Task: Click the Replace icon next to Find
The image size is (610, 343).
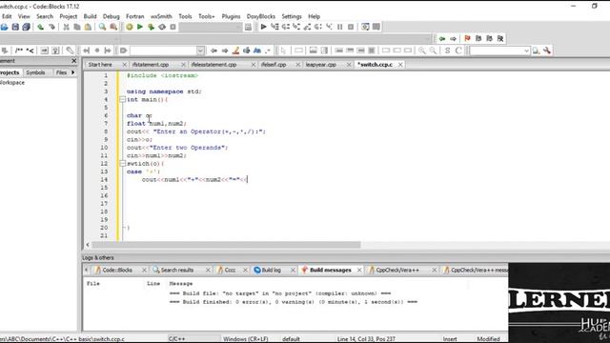Action: (113, 27)
